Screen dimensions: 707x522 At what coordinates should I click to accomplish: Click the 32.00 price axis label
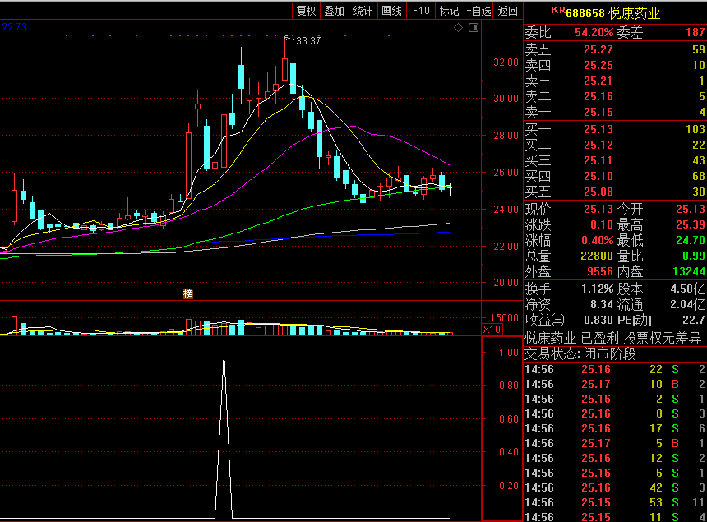click(506, 62)
